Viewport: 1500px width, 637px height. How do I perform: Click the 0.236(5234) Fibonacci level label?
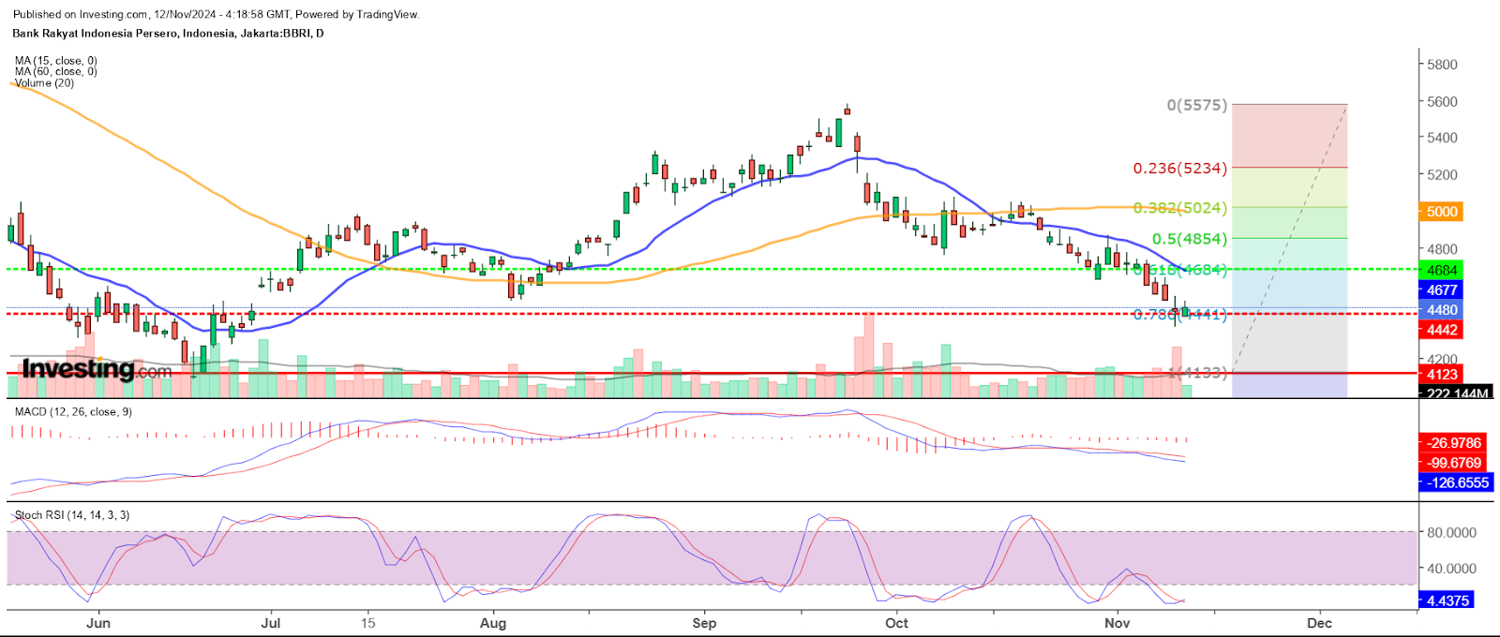tap(1180, 169)
